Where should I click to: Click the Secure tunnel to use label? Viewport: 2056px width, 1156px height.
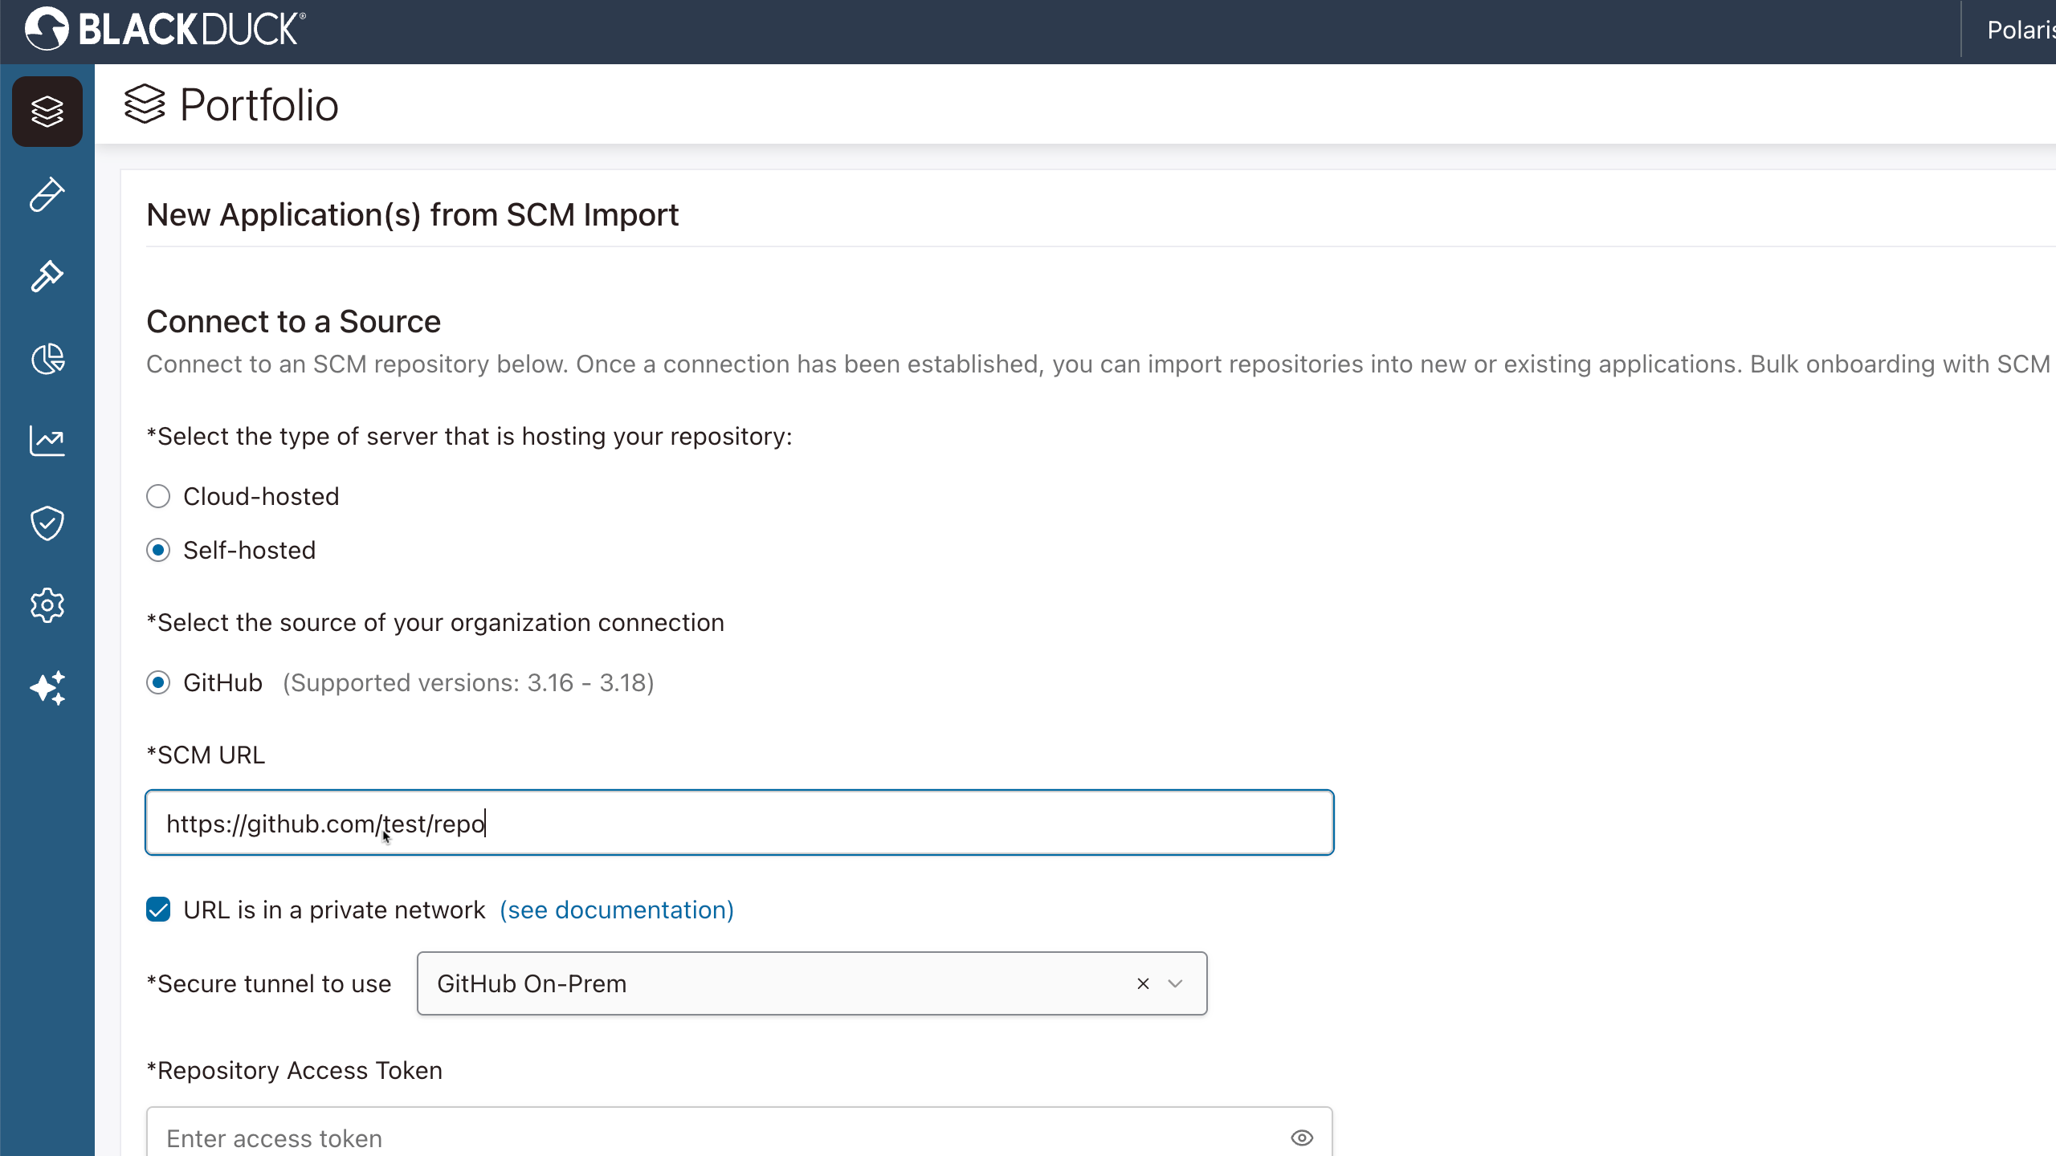[269, 983]
